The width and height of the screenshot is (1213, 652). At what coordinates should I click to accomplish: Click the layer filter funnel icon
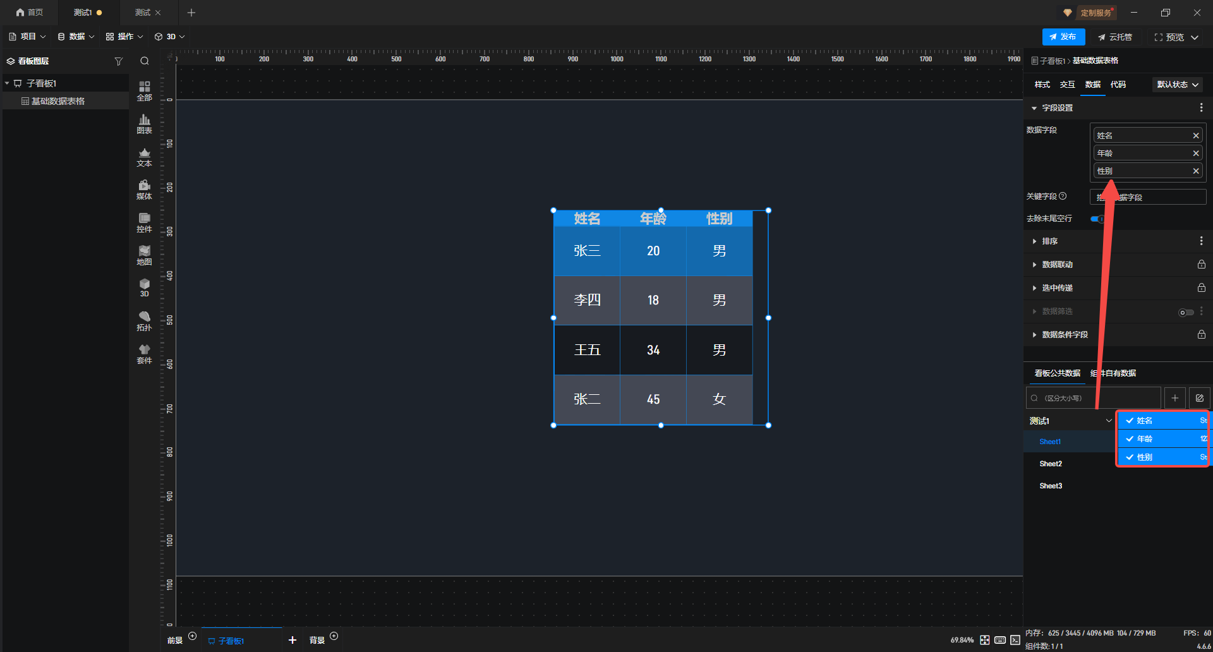[118, 61]
